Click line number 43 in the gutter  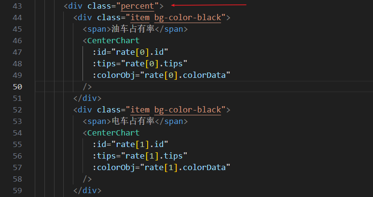pos(17,6)
